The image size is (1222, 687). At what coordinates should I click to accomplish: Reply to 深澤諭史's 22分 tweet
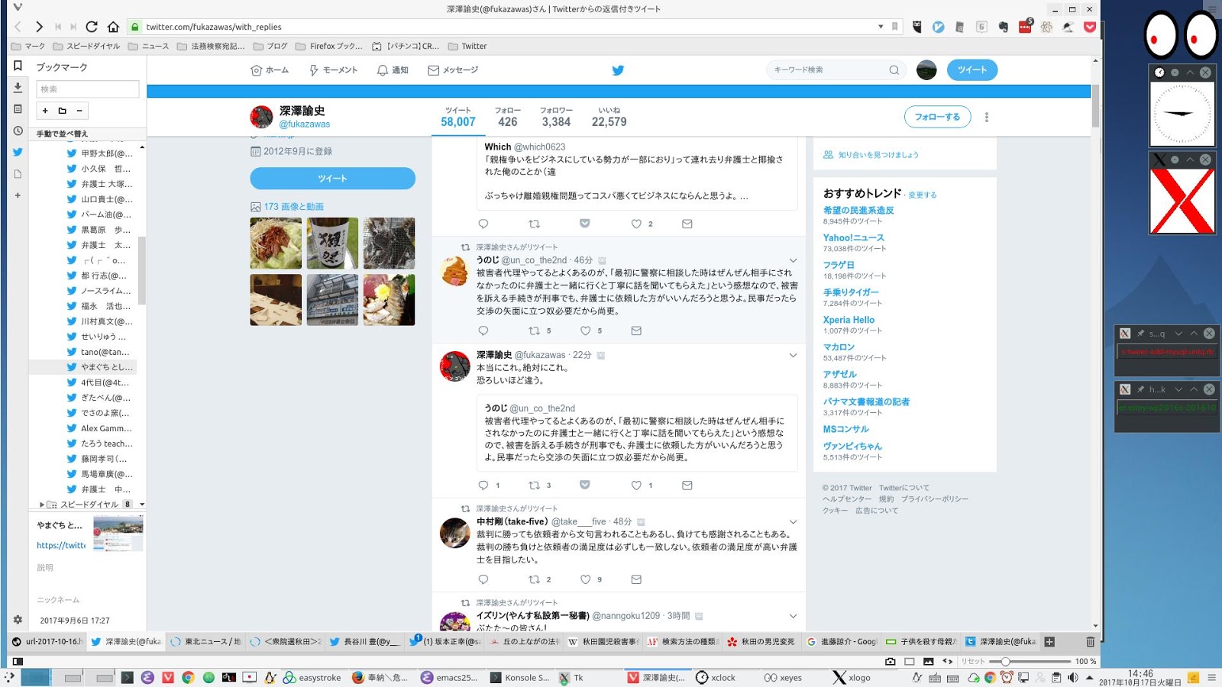coord(483,485)
